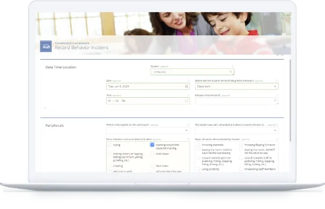The image size is (325, 209).
Task: Click the Student input field
Action: coord(192,72)
